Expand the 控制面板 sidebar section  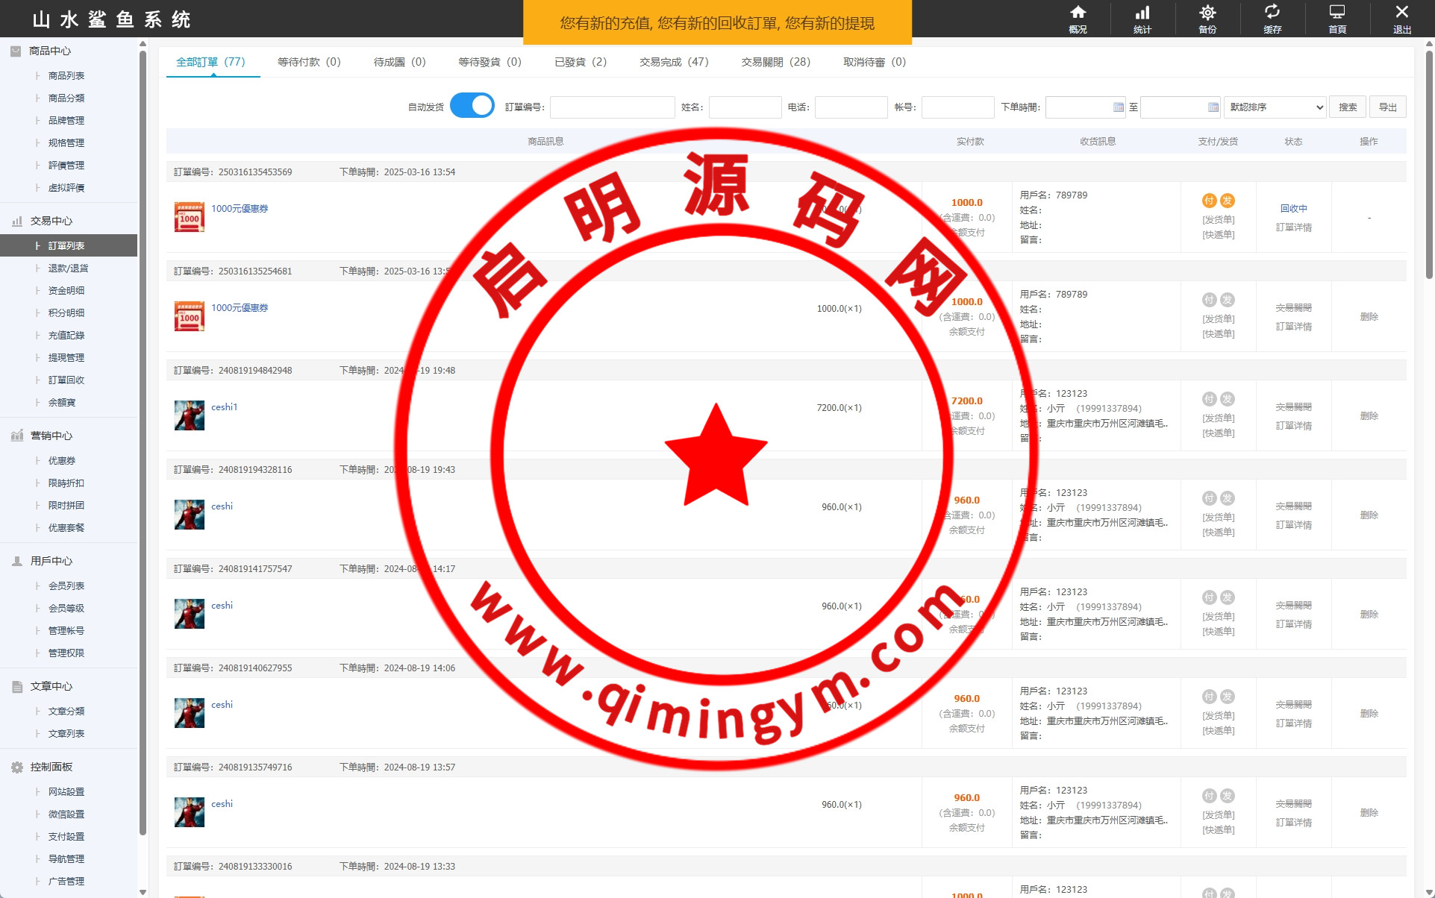point(51,767)
